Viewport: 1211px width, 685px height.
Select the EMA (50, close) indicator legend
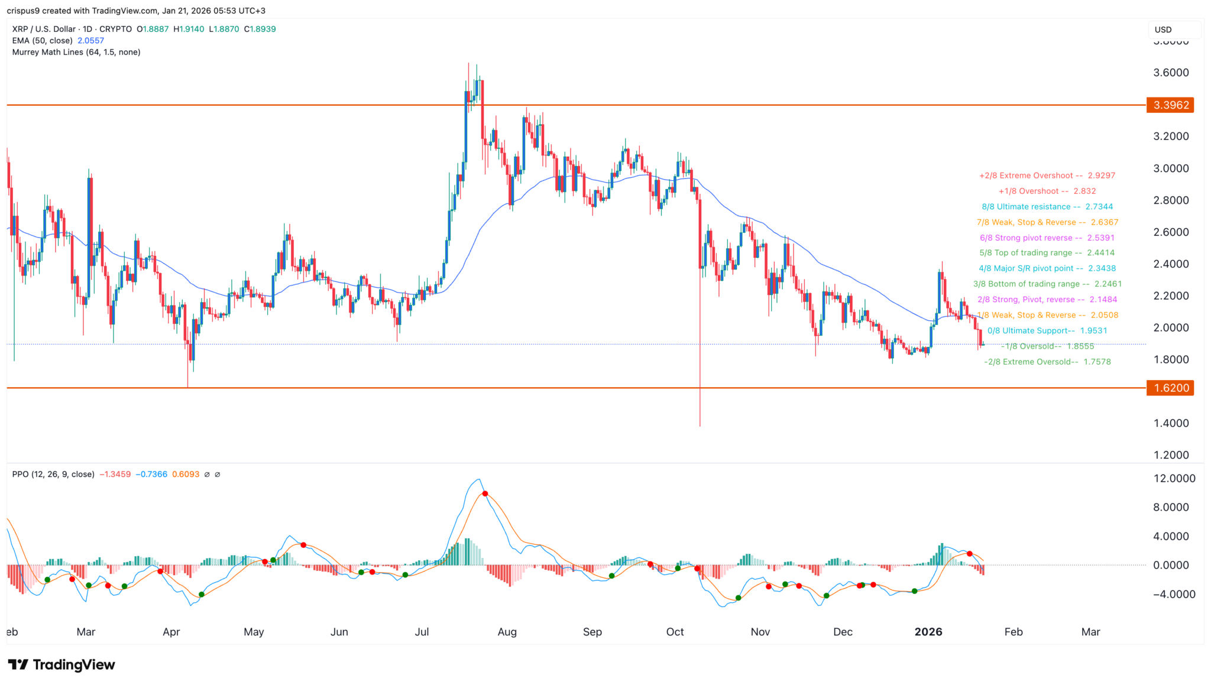43,41
